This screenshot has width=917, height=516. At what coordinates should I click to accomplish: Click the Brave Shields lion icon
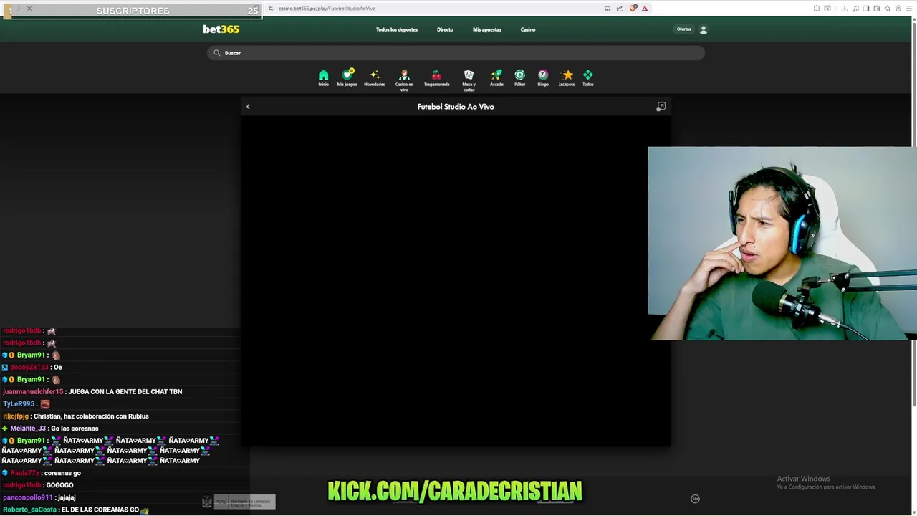tap(633, 9)
